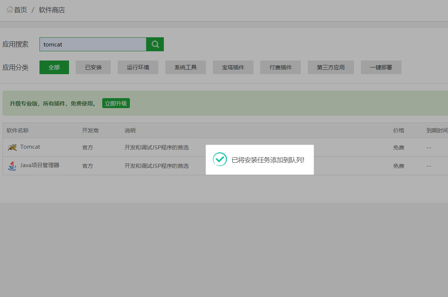Click the 说明 column header
This screenshot has width=448, height=297.
coord(130,131)
